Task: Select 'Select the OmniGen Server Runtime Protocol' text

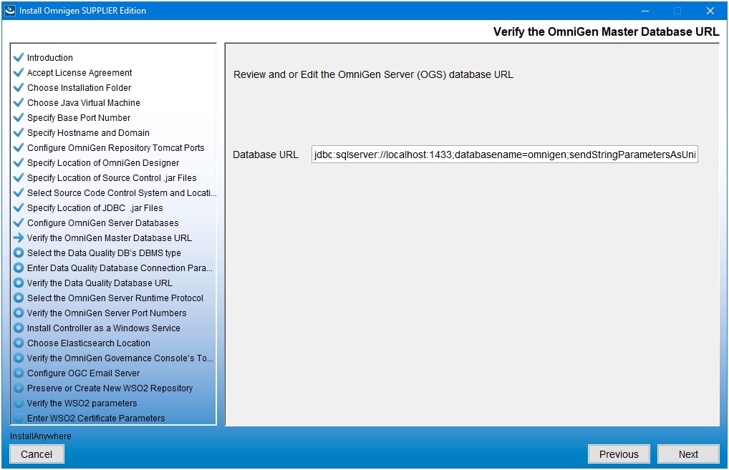Action: [x=115, y=298]
